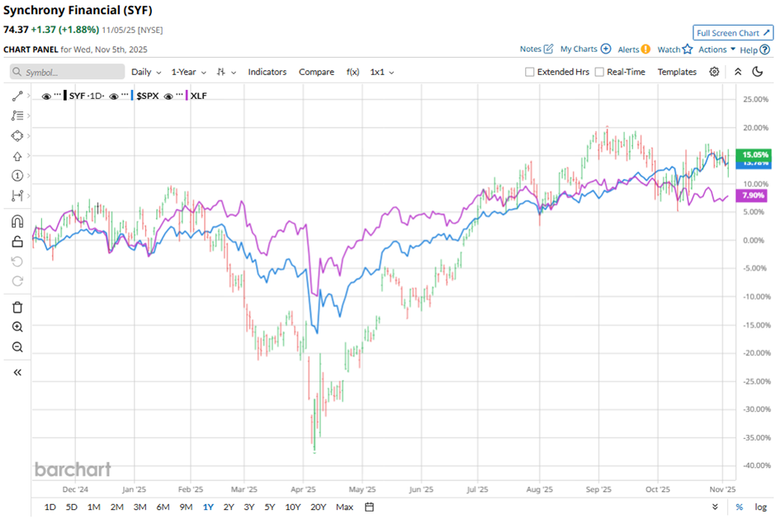Image resolution: width=776 pixels, height=519 pixels.
Task: Click the Full Screen Chart button
Action: coord(733,33)
